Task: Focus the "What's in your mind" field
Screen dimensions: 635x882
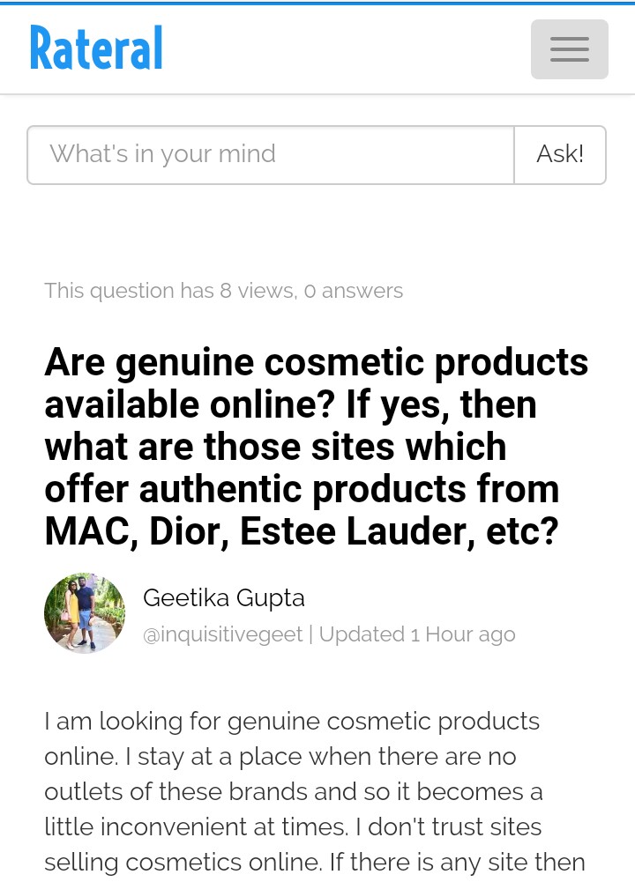Action: pos(271,155)
